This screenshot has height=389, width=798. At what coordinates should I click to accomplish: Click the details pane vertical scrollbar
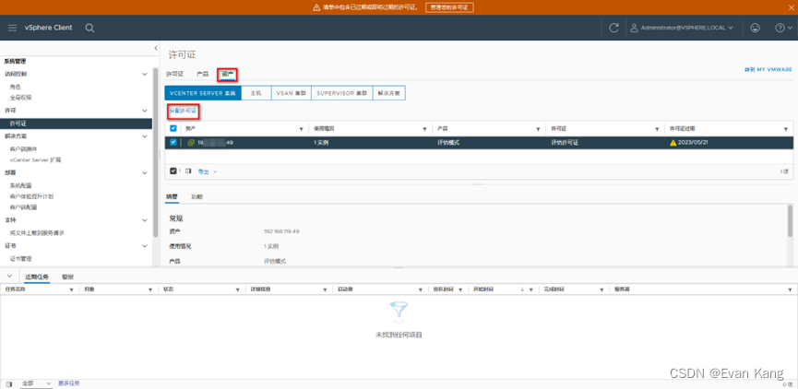(x=790, y=220)
